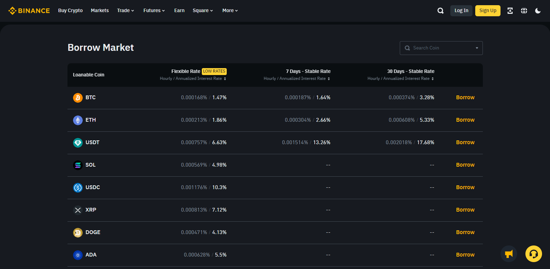Select DOGE flexible rate 4.13%

click(219, 232)
